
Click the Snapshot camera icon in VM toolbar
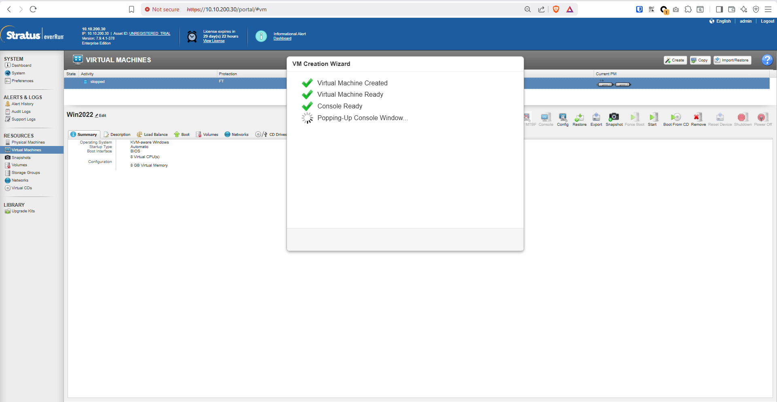614,117
